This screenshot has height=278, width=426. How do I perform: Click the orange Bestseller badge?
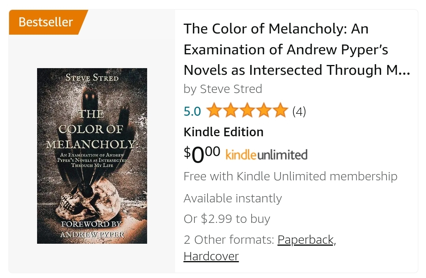(x=46, y=22)
